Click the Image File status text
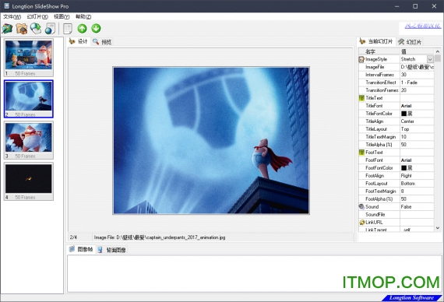The height and width of the screenshot is (302, 444). [160, 237]
